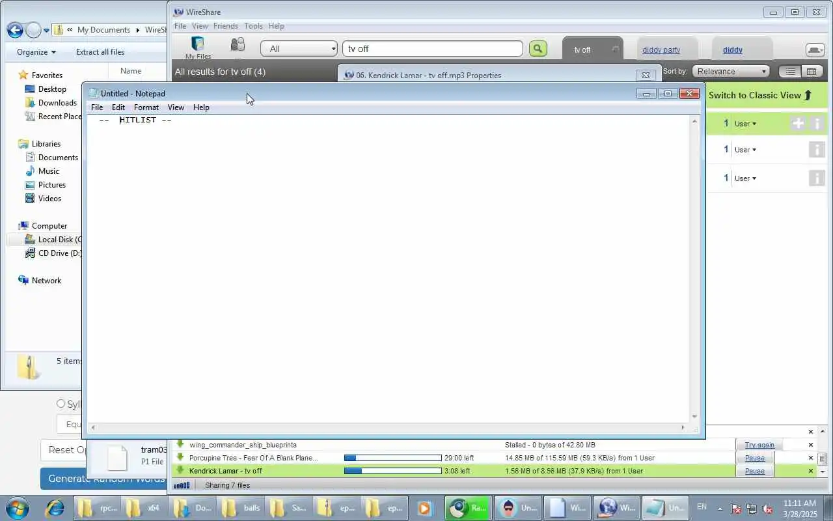Image resolution: width=833 pixels, height=521 pixels.
Task: Click into the WireShare search field
Action: [x=433, y=49]
